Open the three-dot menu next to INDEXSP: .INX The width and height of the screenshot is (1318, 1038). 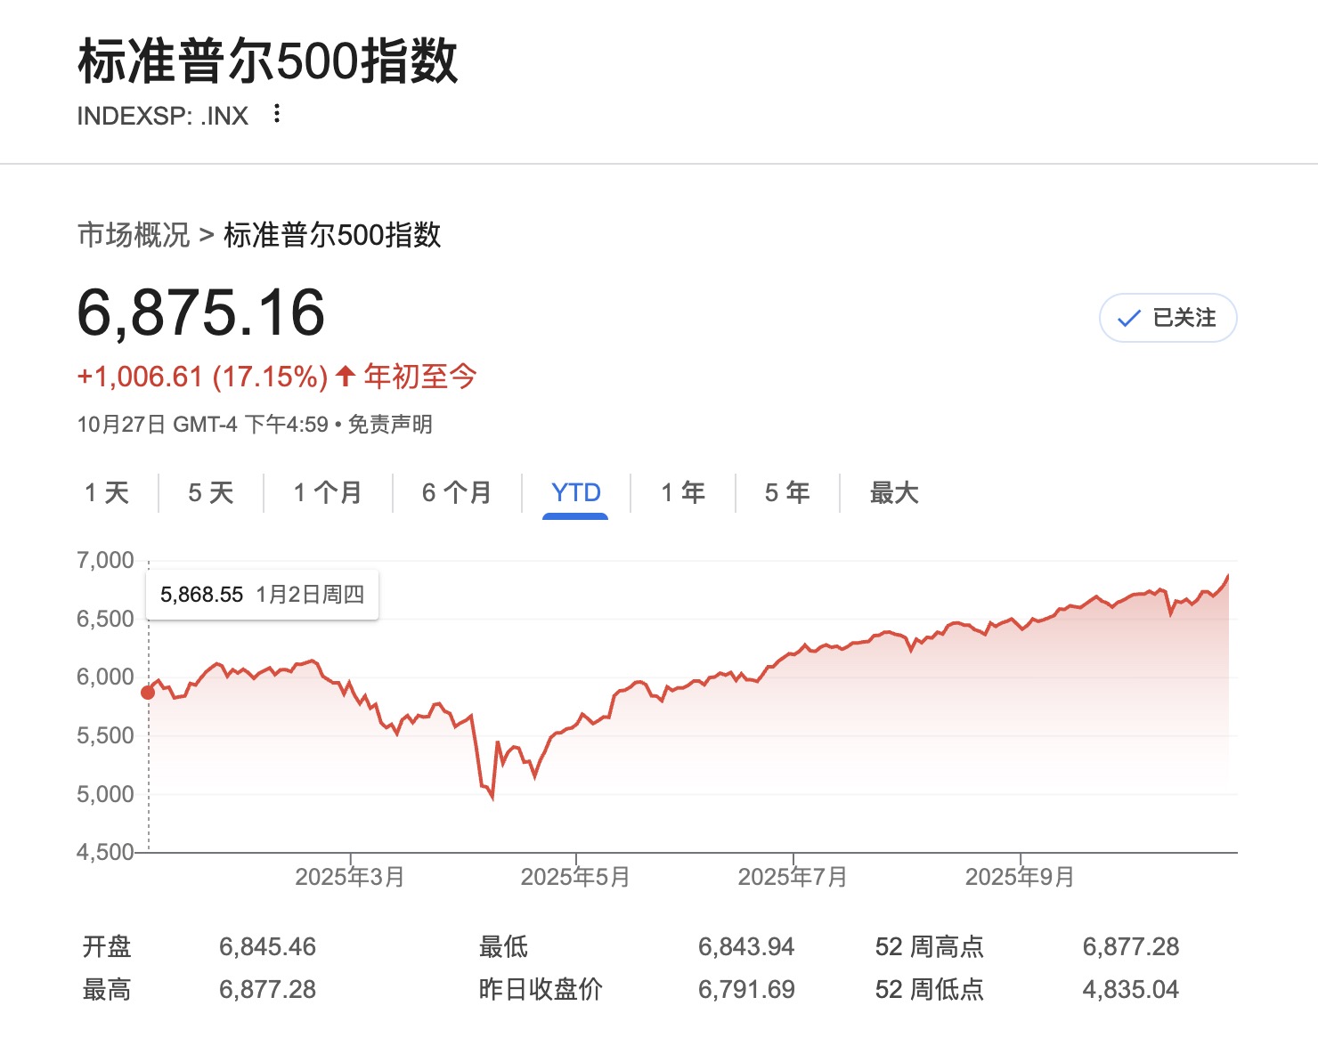click(276, 114)
